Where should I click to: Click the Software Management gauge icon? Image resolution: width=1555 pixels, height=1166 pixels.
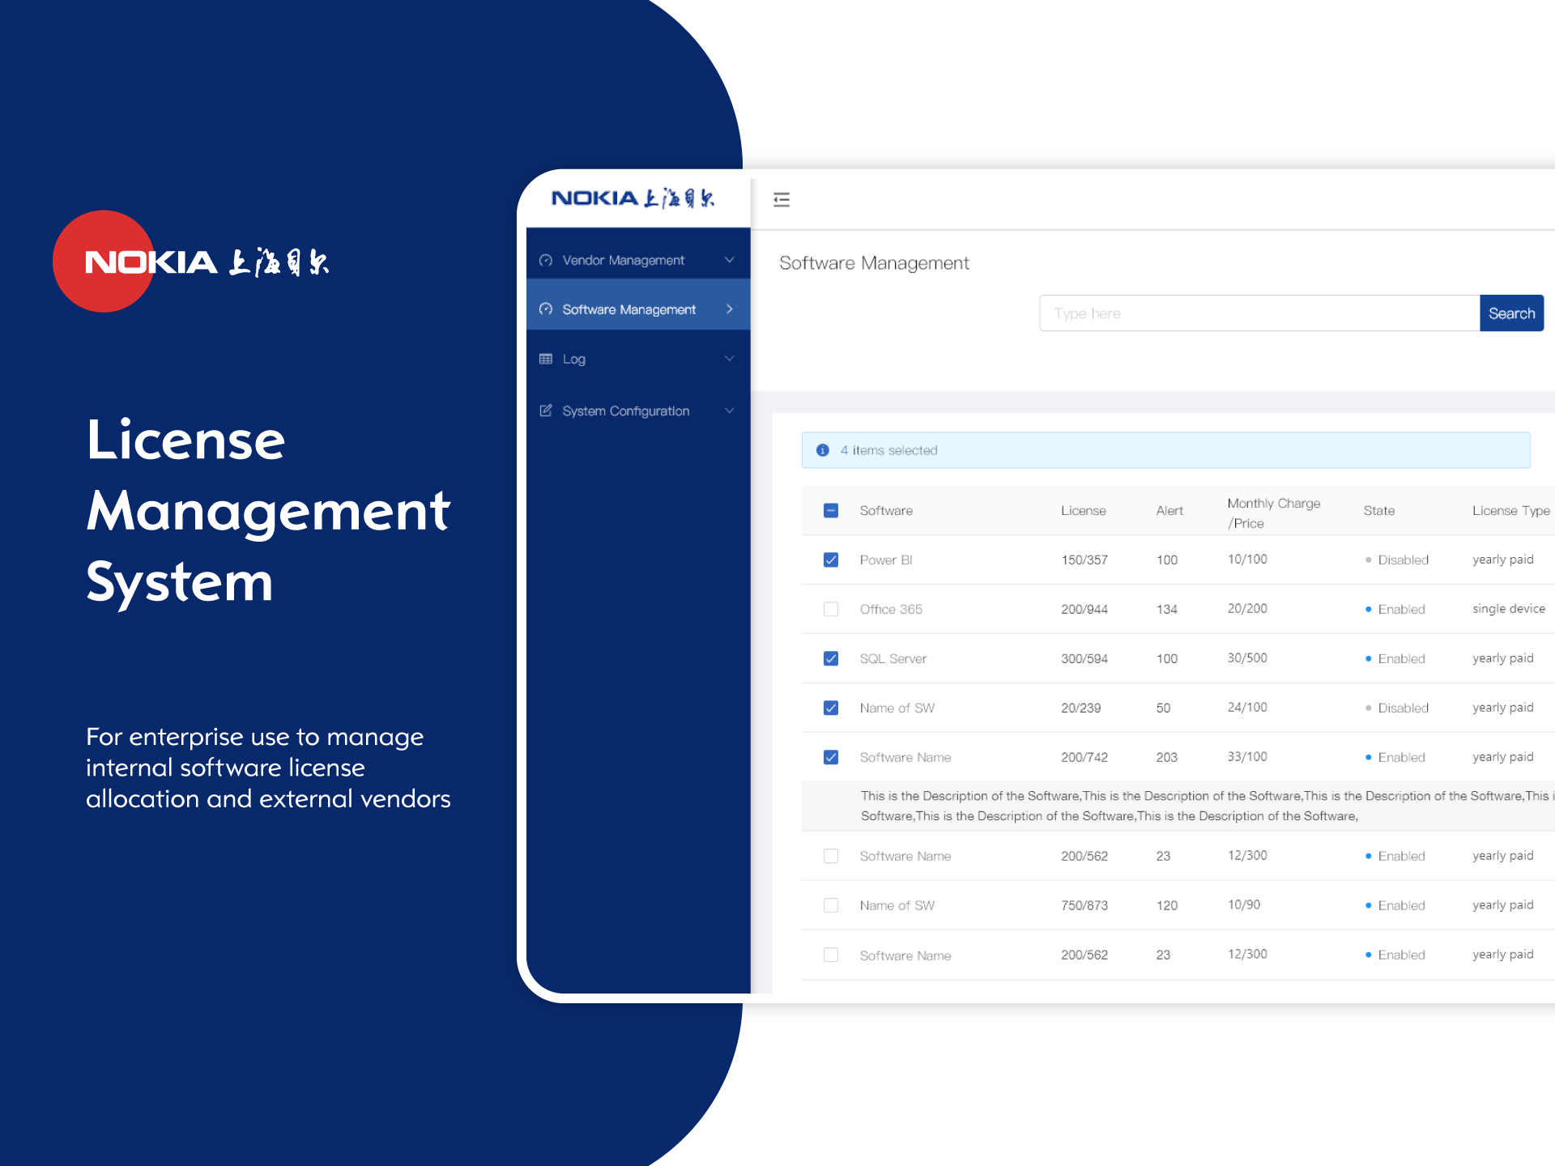pyautogui.click(x=546, y=309)
